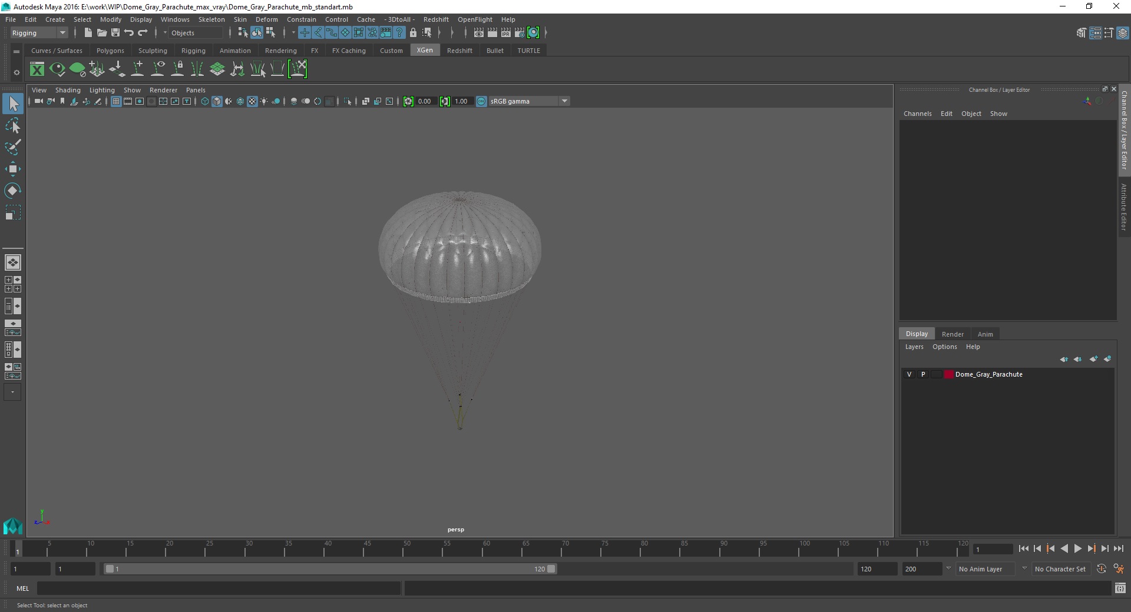Start IPR render button
This screenshot has width=1131, height=612.
[x=505, y=33]
